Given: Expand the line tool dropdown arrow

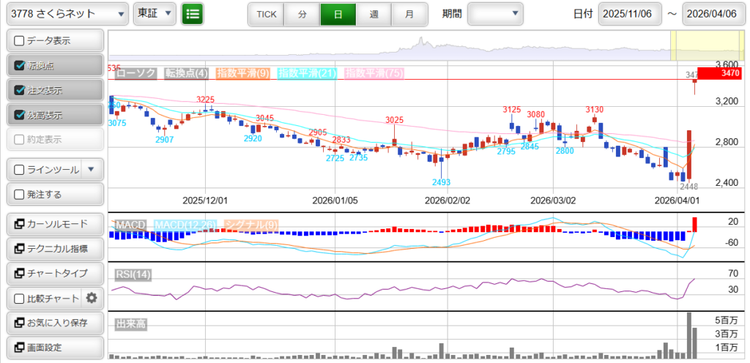Looking at the screenshot, I should click(x=91, y=170).
